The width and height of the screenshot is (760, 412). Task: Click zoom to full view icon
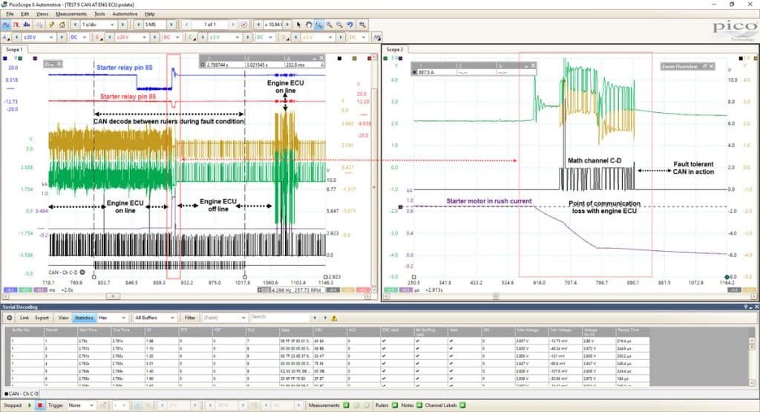[x=362, y=24]
